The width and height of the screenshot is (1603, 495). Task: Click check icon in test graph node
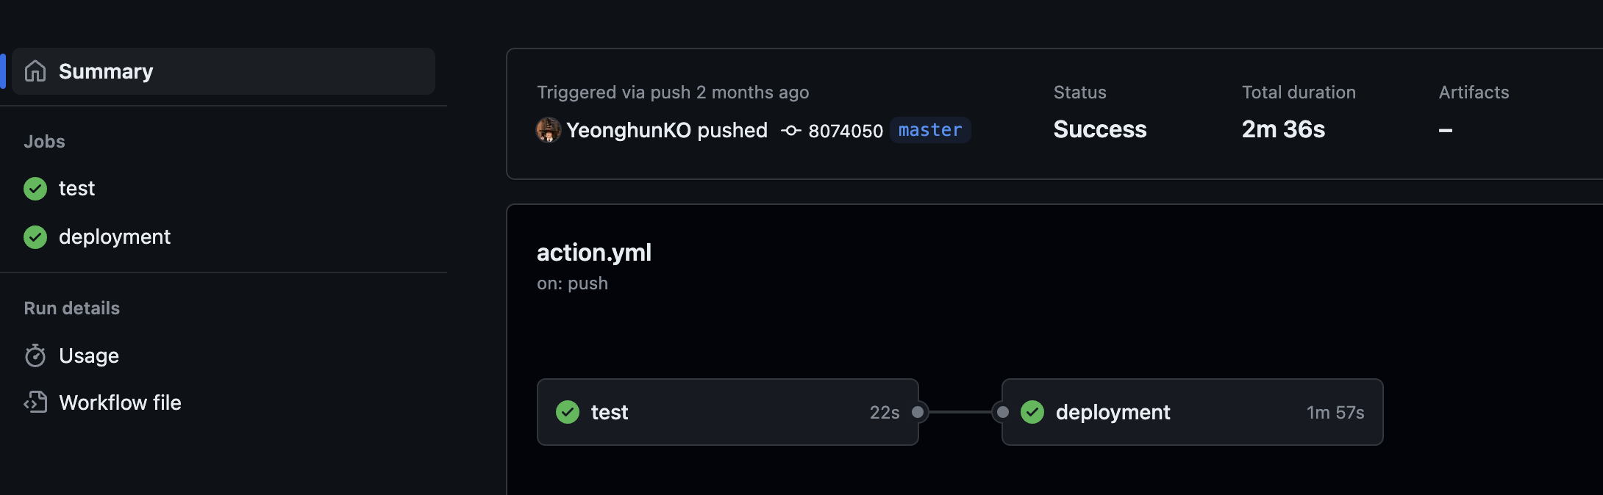tap(568, 412)
